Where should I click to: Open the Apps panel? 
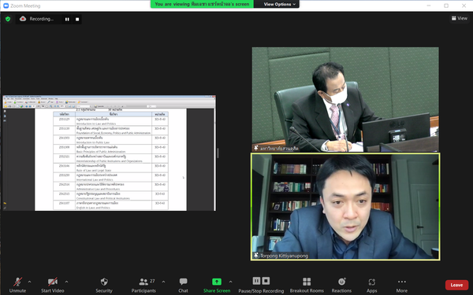[371, 285]
